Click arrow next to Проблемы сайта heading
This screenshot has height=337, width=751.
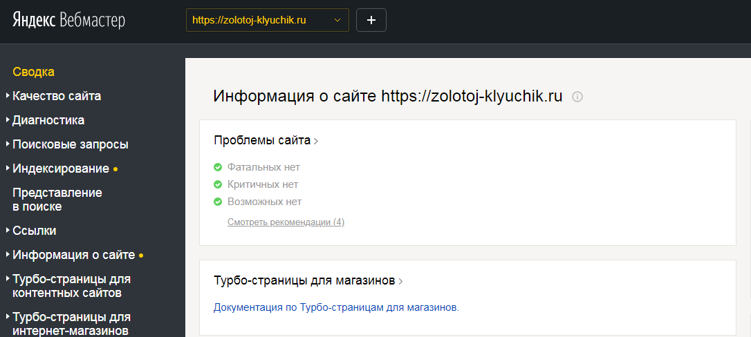[x=316, y=141]
